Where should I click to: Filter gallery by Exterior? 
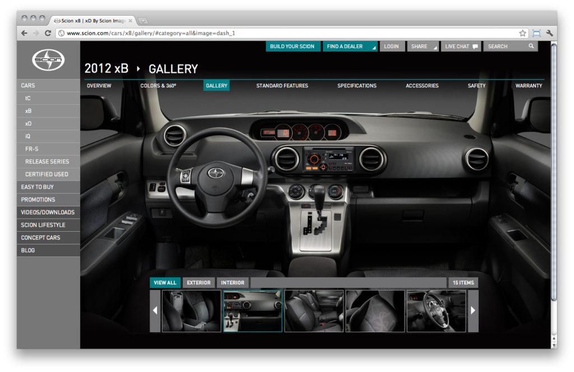199,283
